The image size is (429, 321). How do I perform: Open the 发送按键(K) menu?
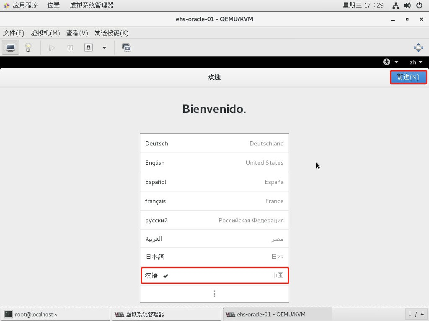(111, 33)
